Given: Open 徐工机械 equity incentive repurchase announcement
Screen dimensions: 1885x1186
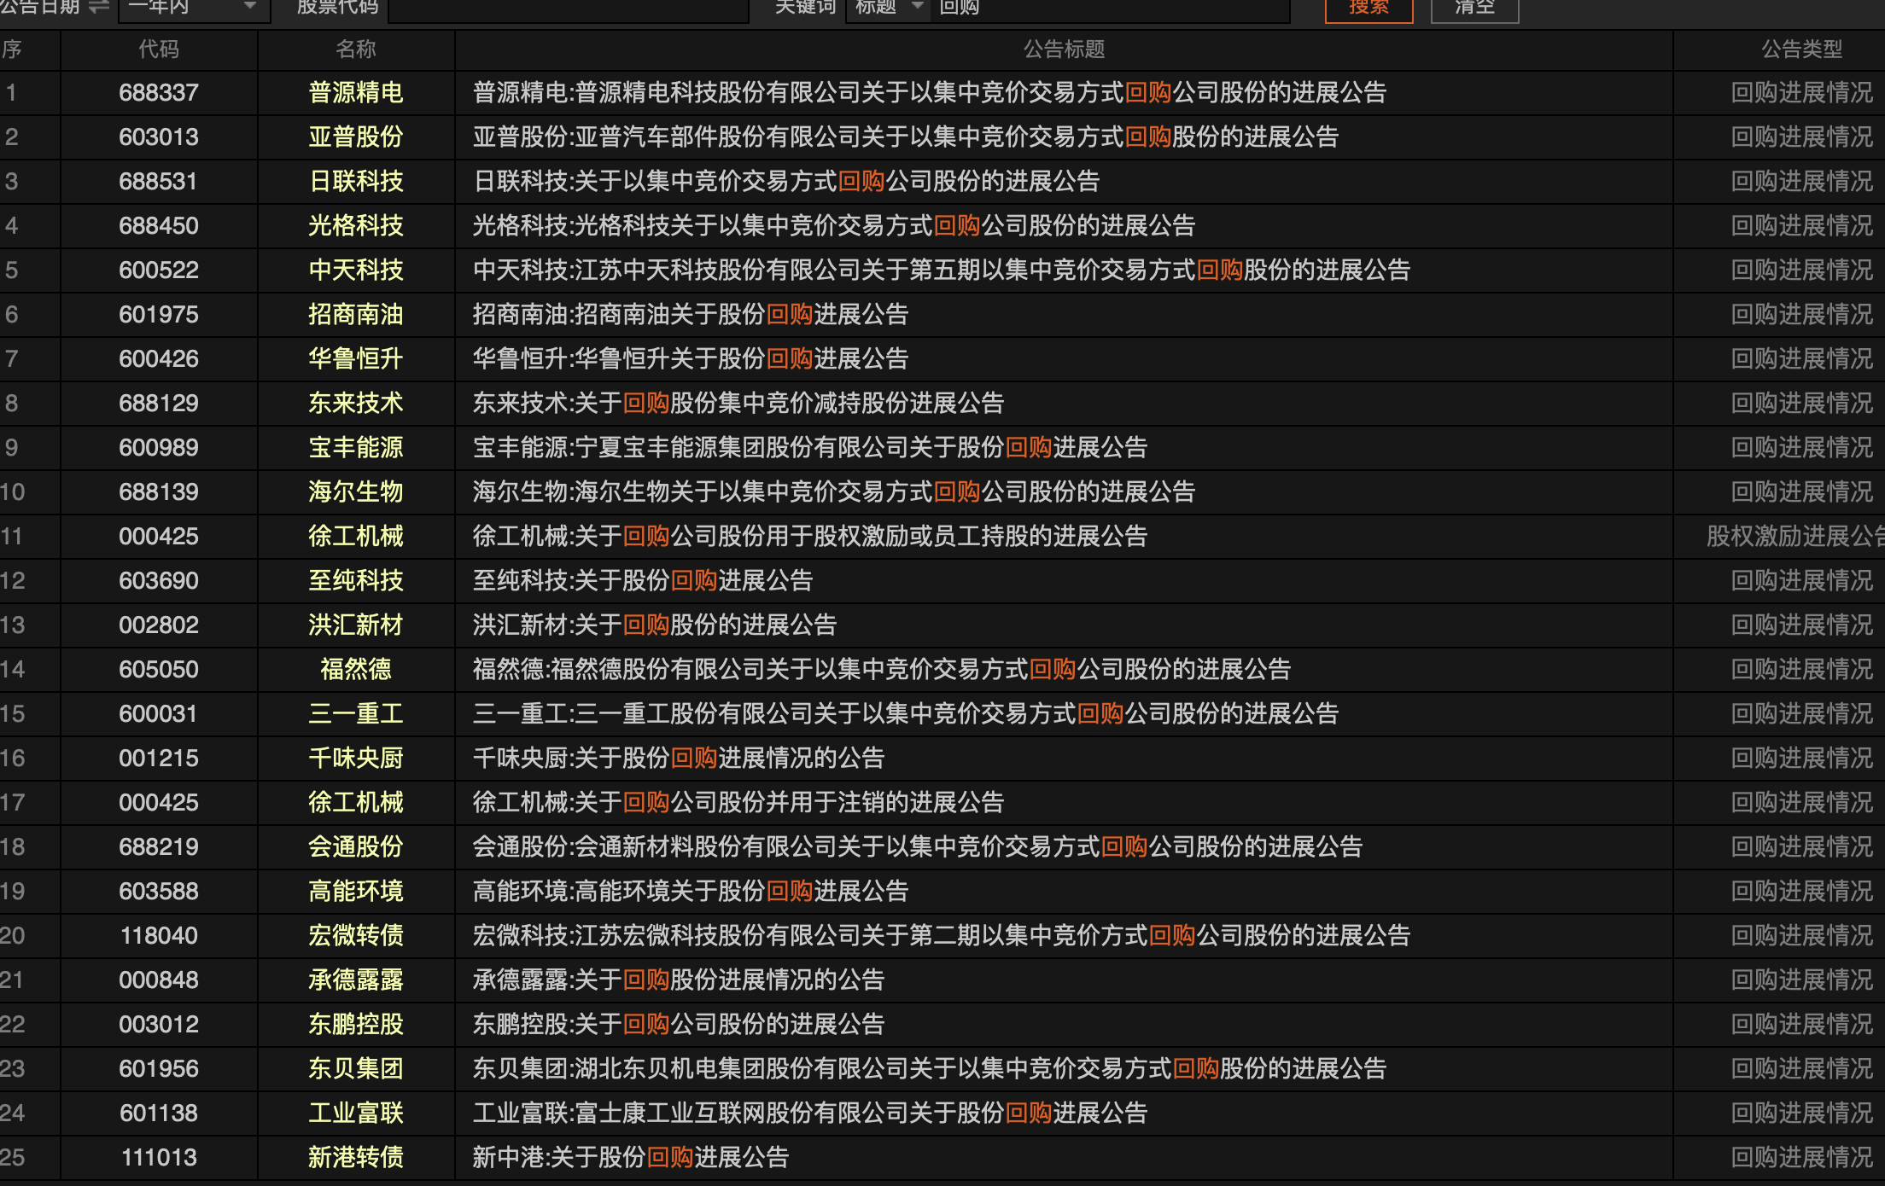Looking at the screenshot, I should click(x=809, y=536).
